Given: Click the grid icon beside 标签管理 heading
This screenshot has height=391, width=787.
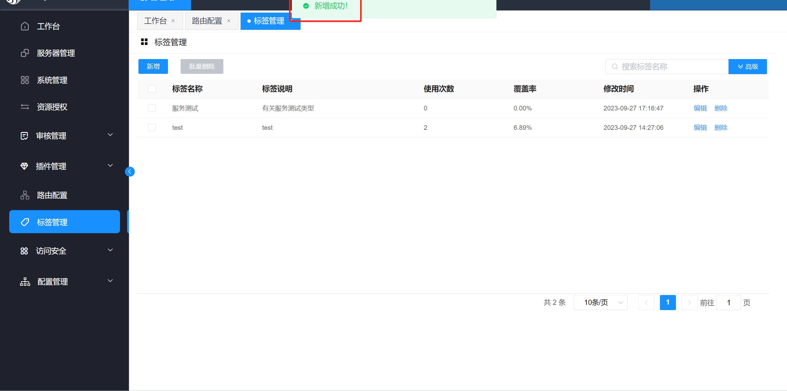Looking at the screenshot, I should 144,42.
